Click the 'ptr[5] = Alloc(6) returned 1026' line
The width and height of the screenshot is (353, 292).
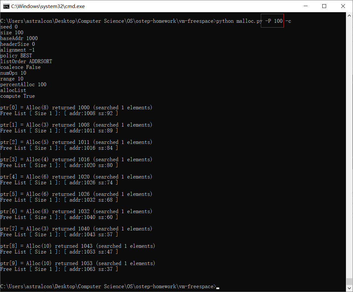coord(76,194)
